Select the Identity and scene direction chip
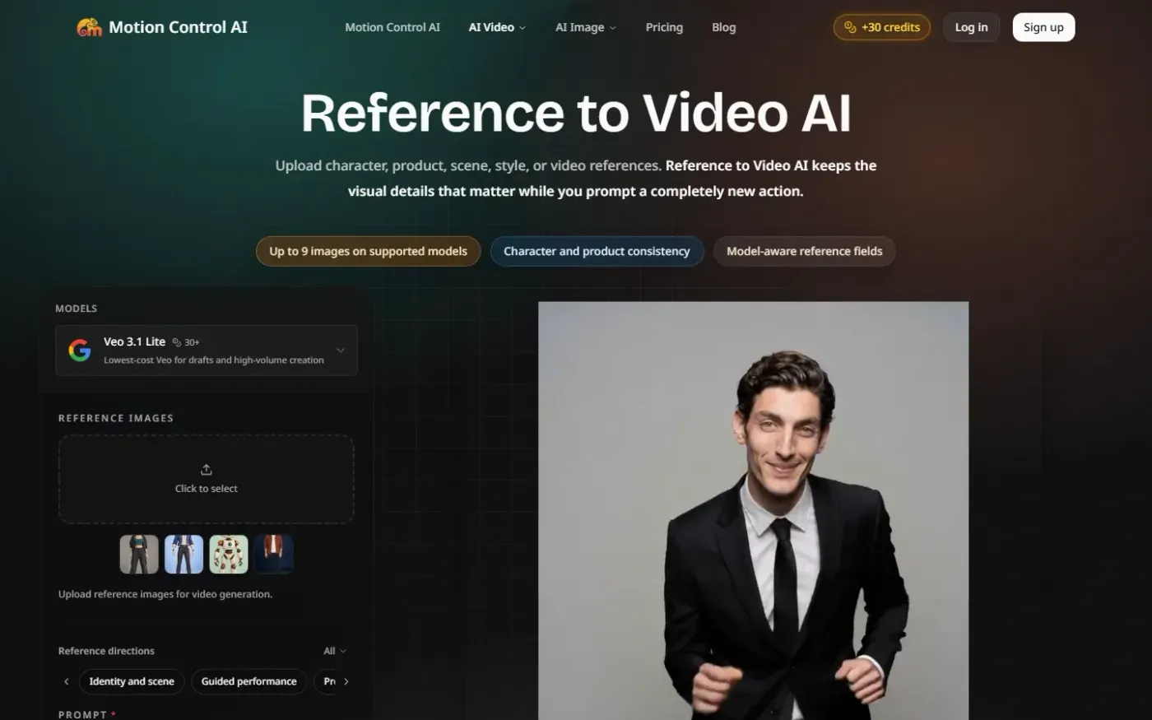The height and width of the screenshot is (720, 1152). coord(132,681)
